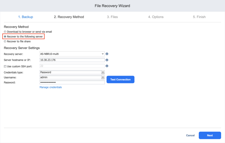This screenshot has width=225, height=143.
Task: Select Download to browser or send via email
Action: tap(5, 32)
